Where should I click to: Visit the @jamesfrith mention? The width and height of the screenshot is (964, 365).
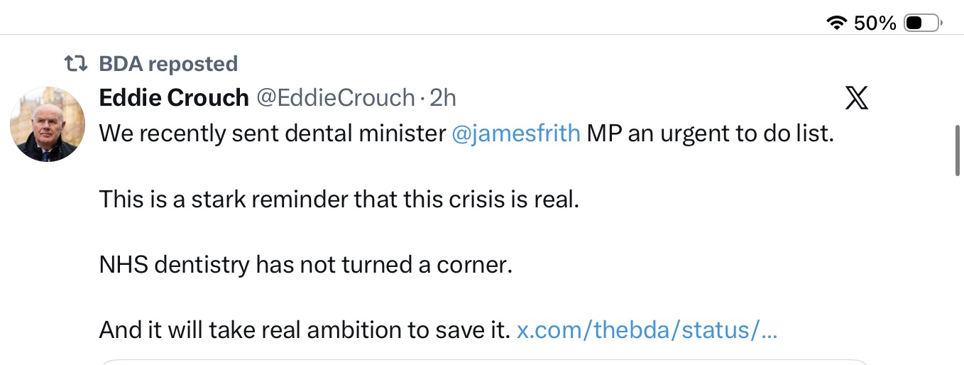(516, 134)
